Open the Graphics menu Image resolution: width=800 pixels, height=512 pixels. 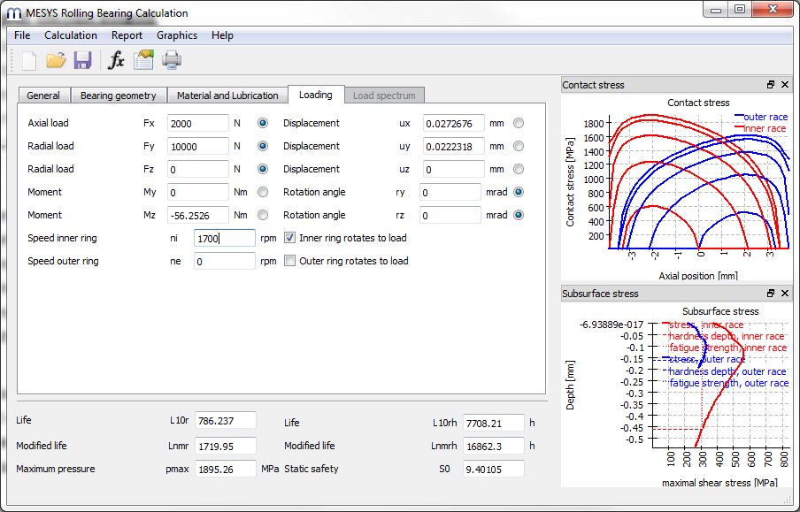click(x=177, y=35)
